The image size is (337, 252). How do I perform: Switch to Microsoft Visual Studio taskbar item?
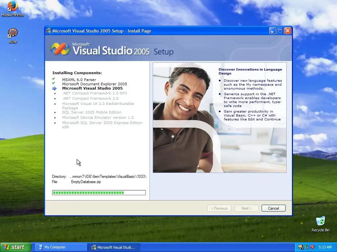click(114, 247)
